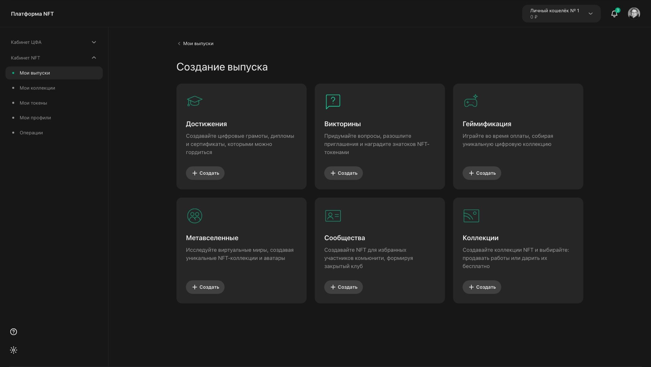Open the notifications bell

614,14
